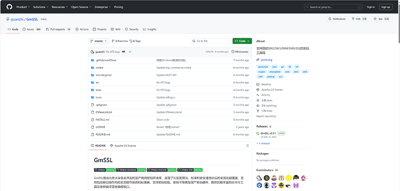
Task: Click Sign in
Action: (x=371, y=7)
